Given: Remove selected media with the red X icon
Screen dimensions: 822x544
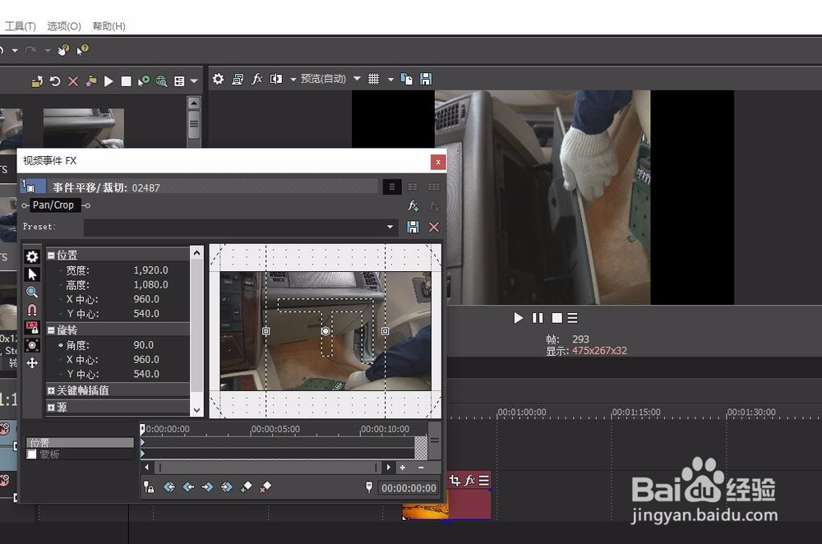Looking at the screenshot, I should (x=73, y=81).
